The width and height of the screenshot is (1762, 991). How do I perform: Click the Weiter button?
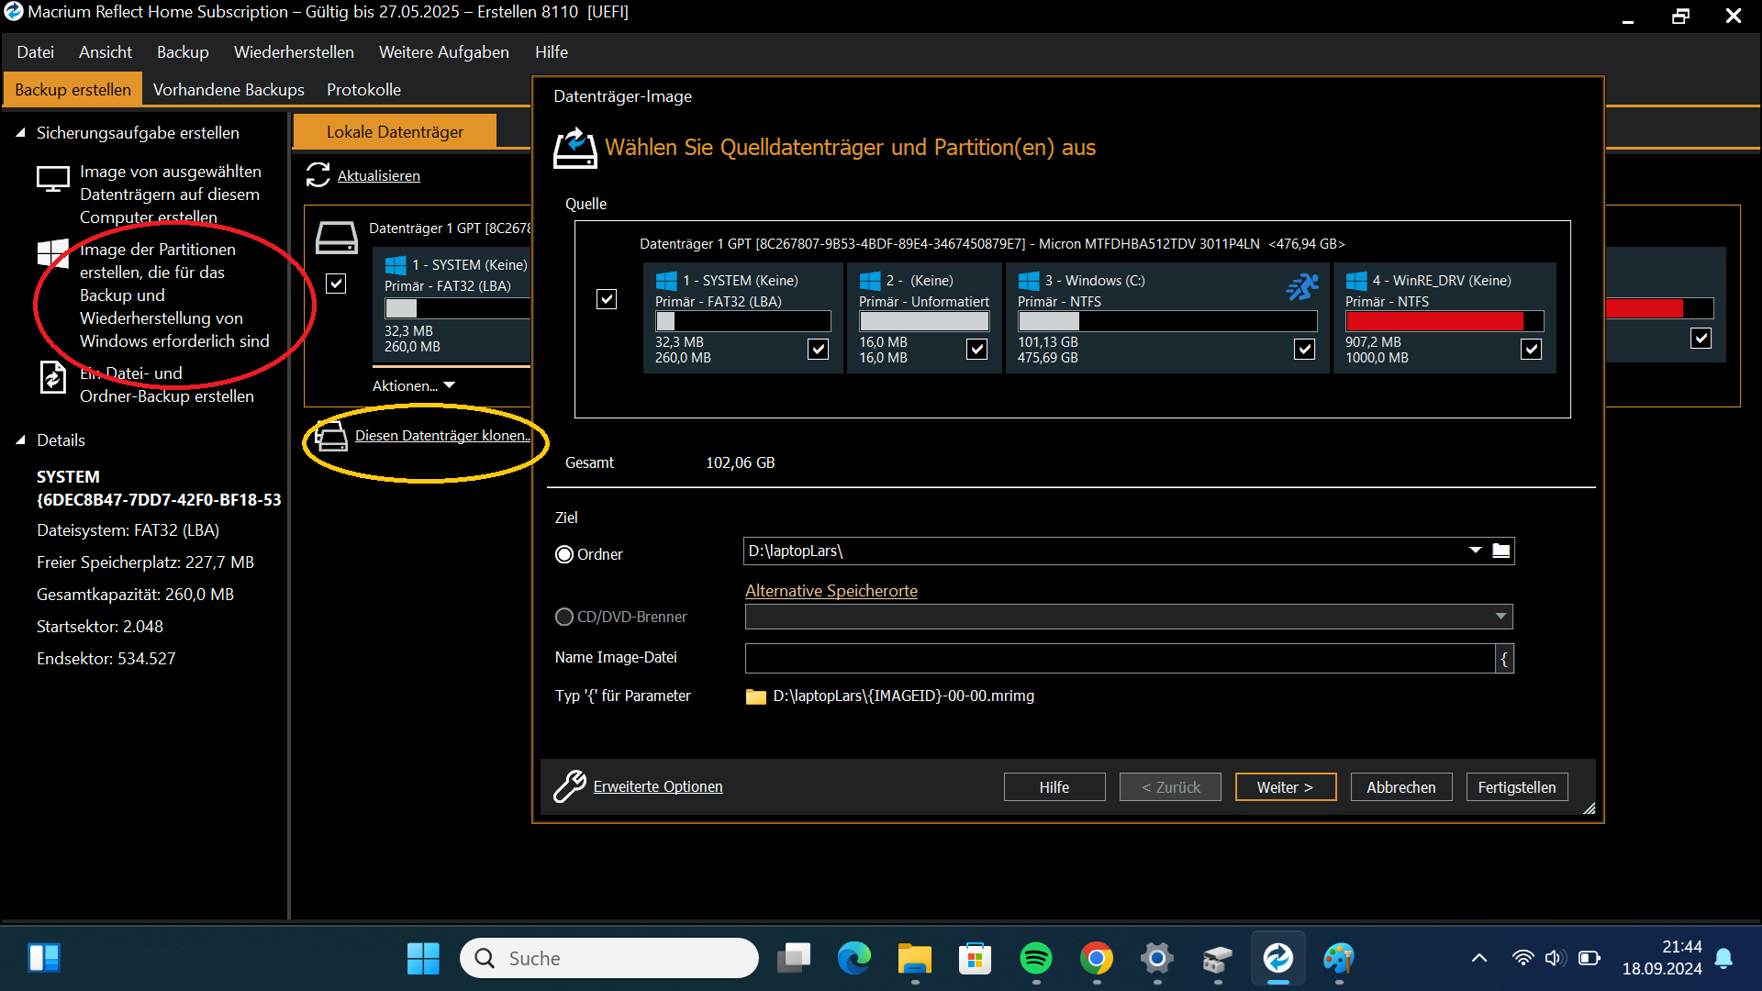pos(1285,787)
